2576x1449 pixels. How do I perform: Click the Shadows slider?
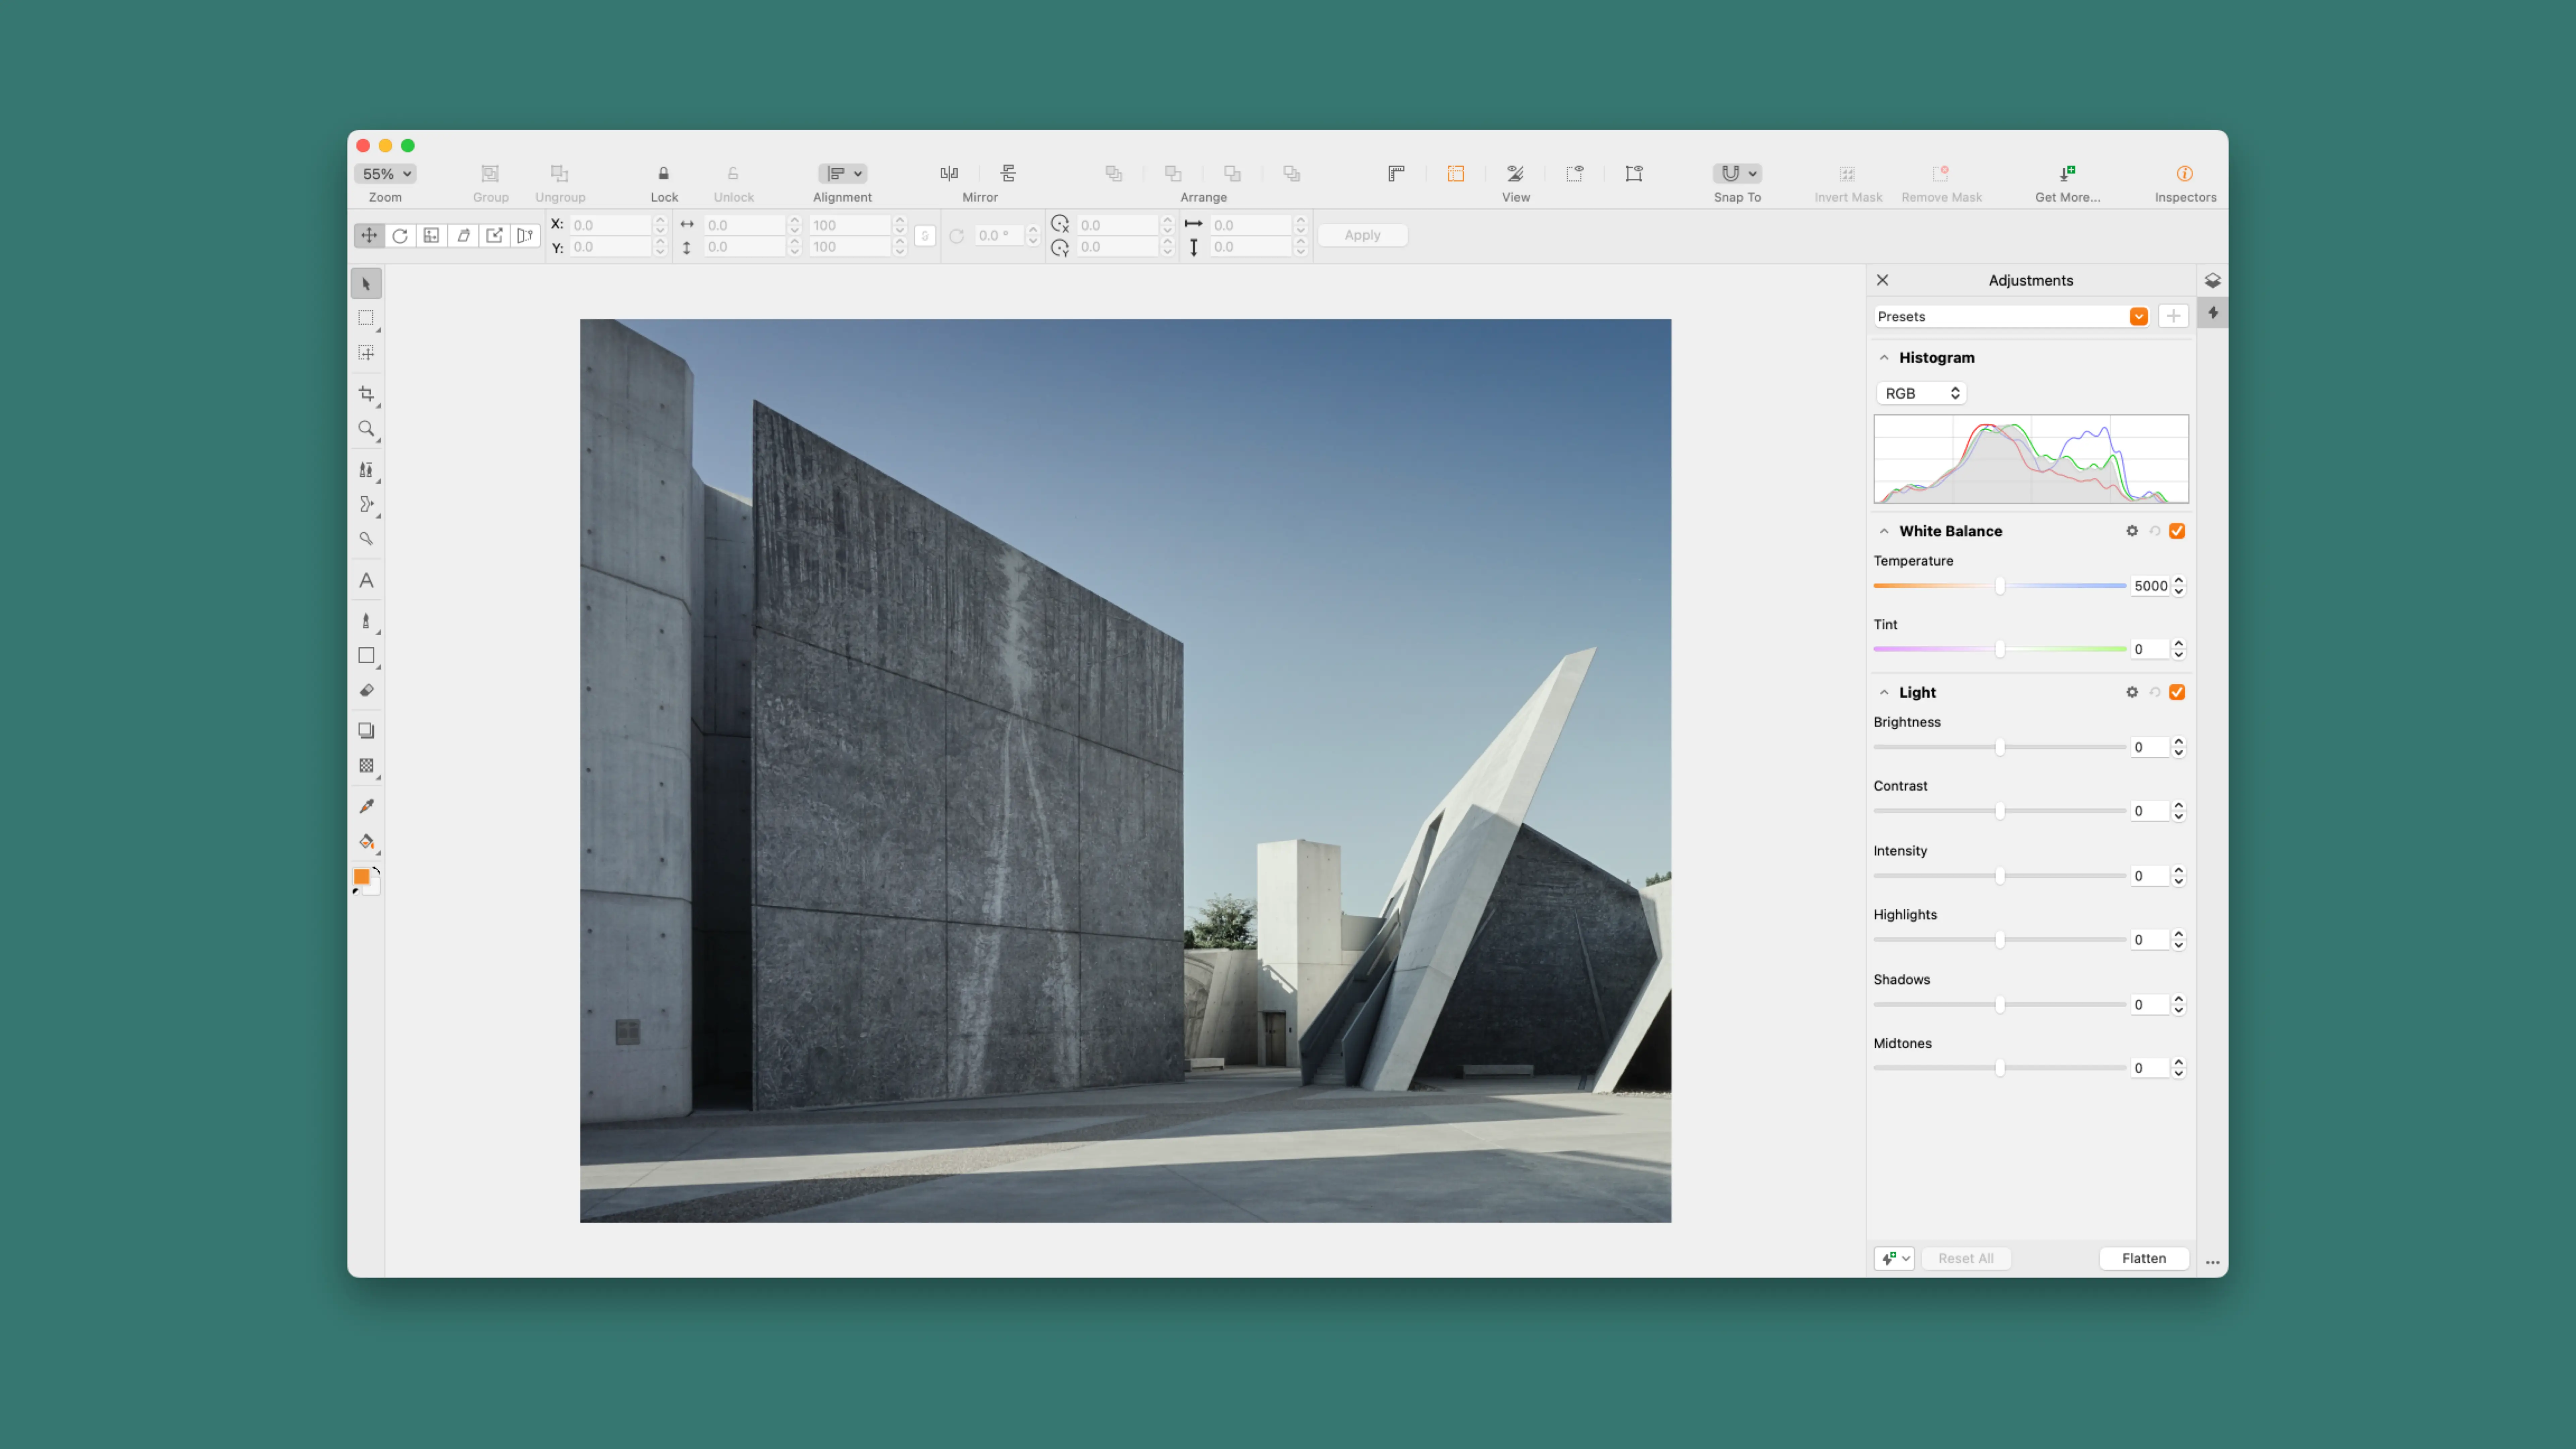(2000, 1005)
